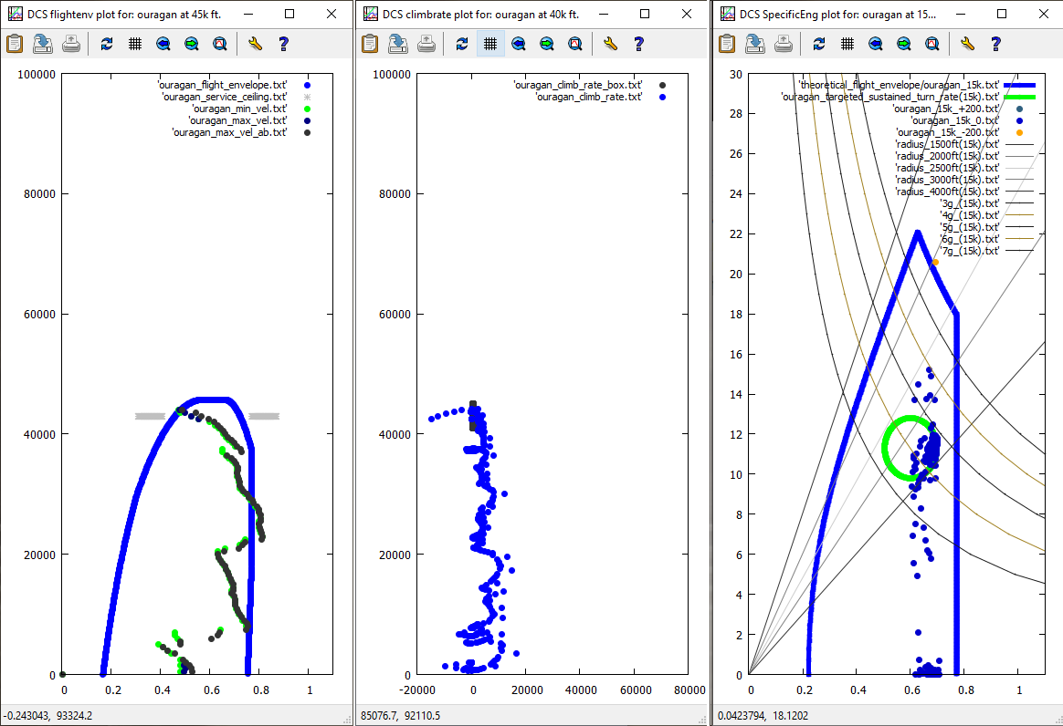Replot the flightenv graph
The image size is (1063, 726).
tap(107, 43)
